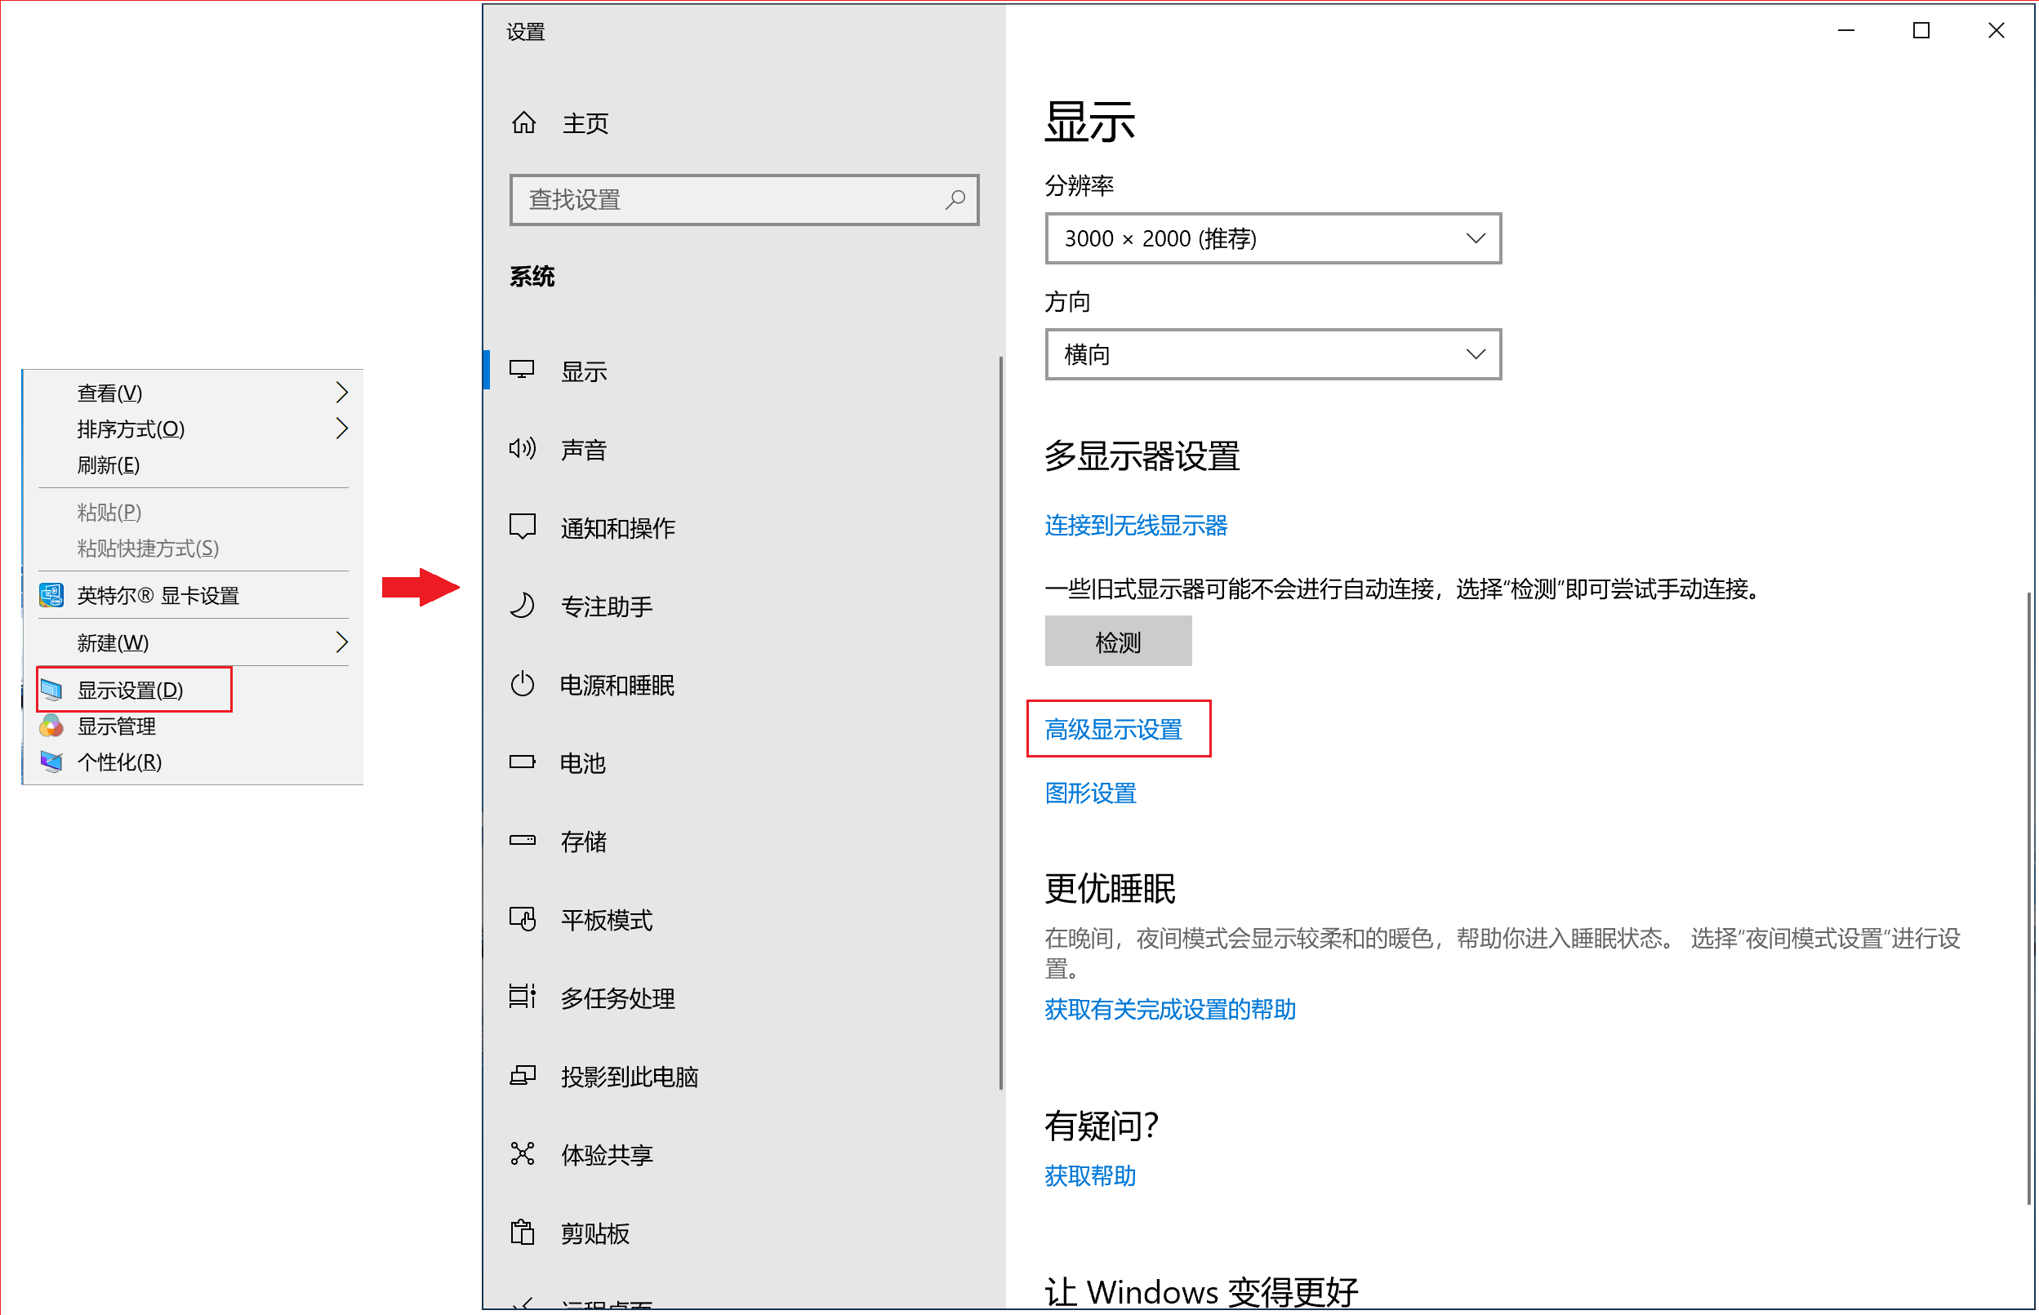The image size is (2039, 1315).
Task: Select 个性化(R) in the context menu
Action: (118, 762)
